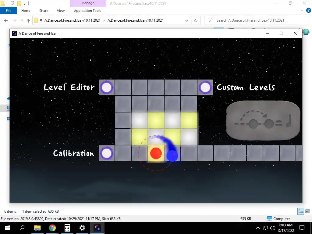The width and height of the screenshot is (312, 234).
Task: Click the blue ice planet
Action: tap(172, 156)
